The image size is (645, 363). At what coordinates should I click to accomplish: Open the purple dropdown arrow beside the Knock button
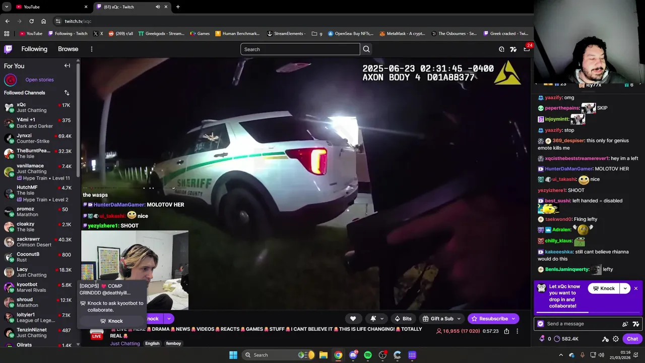point(169,319)
